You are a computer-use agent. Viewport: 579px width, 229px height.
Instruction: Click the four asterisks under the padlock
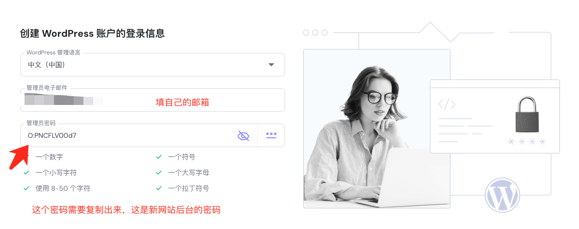pos(527,142)
